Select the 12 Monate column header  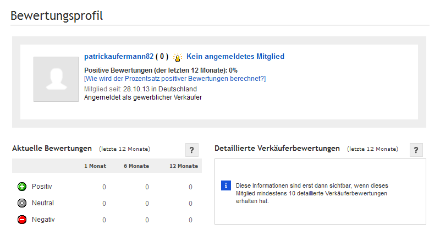point(184,166)
